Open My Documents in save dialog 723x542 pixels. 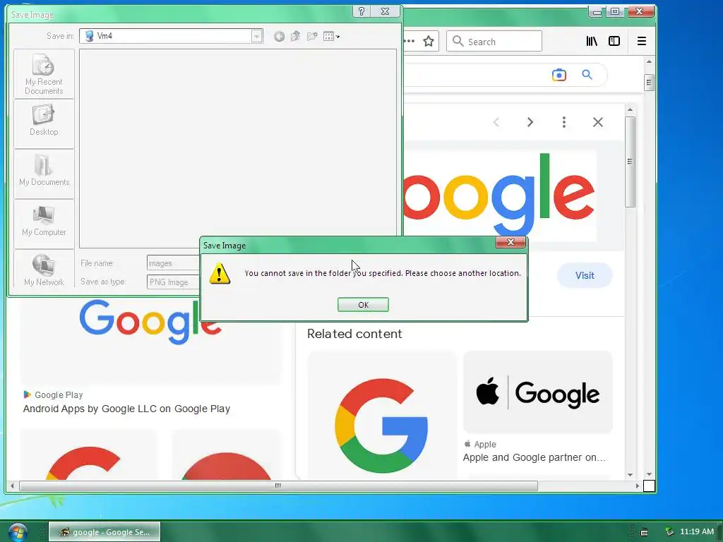(x=44, y=174)
